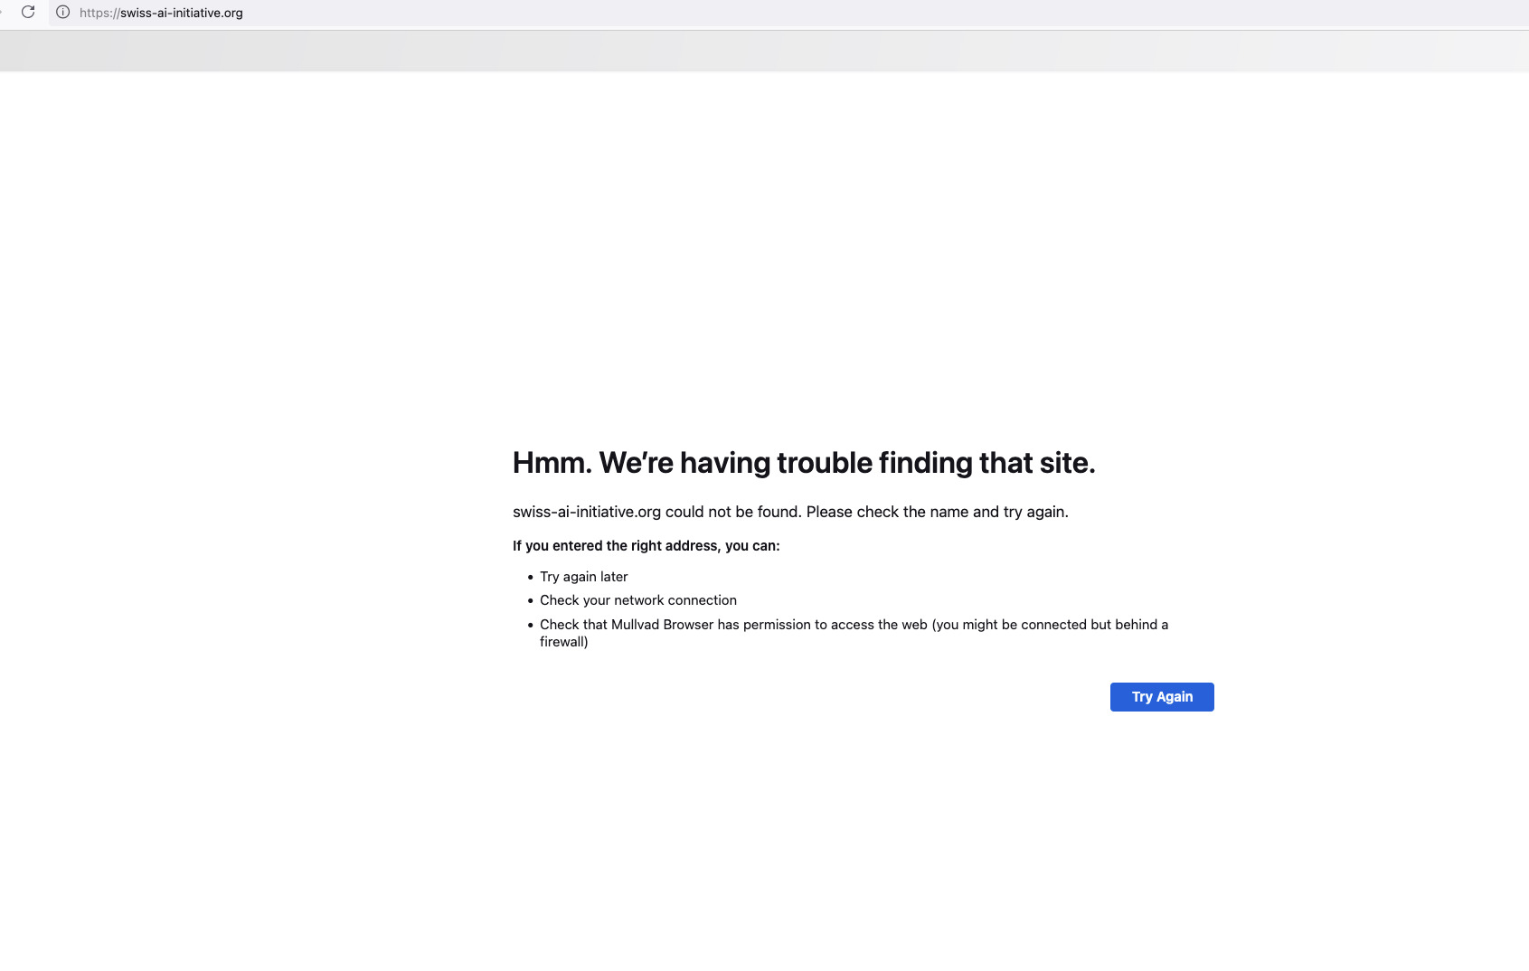Click "Check your network connection" bullet item

click(638, 600)
